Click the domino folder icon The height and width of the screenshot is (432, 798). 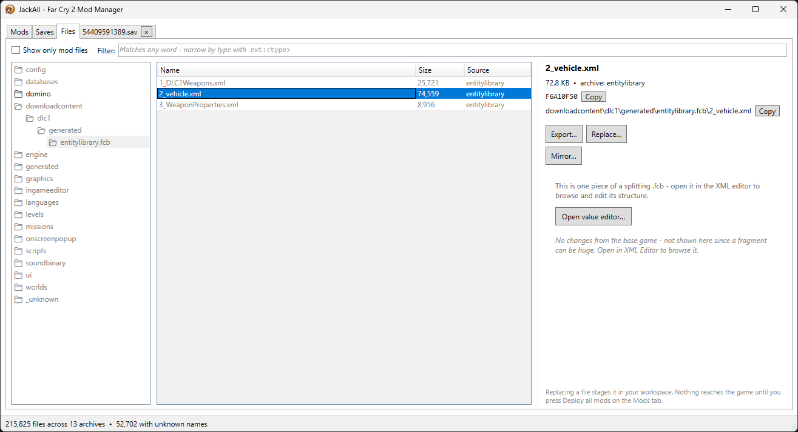18,94
